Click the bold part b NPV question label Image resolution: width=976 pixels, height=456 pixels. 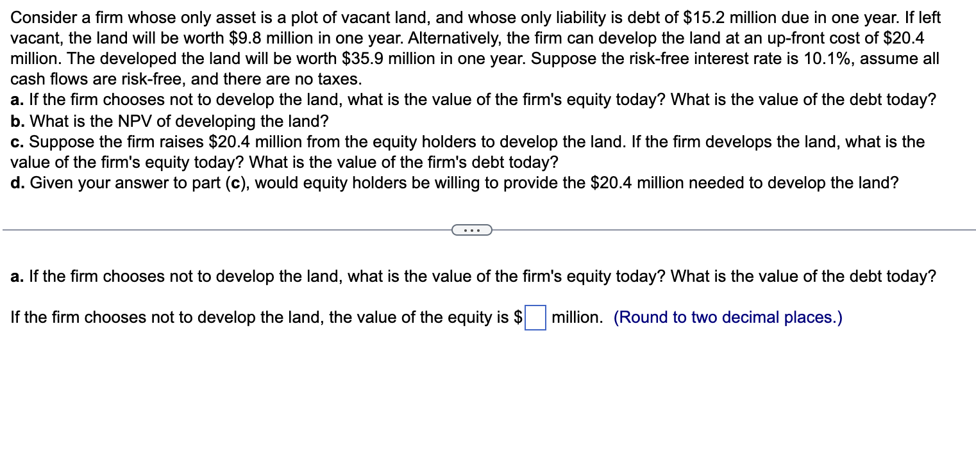point(16,121)
